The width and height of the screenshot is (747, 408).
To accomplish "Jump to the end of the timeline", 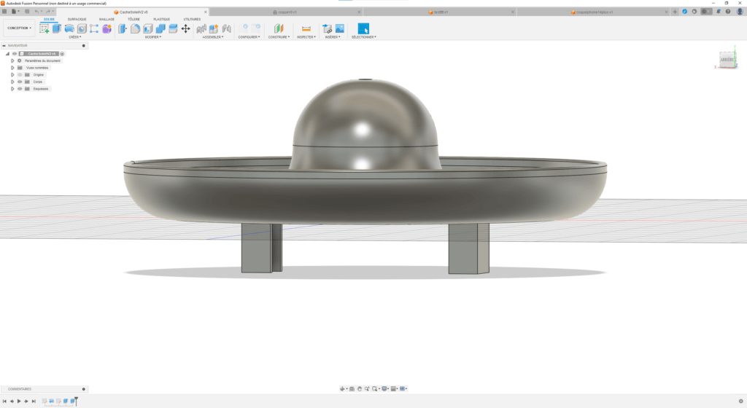I will (x=34, y=401).
